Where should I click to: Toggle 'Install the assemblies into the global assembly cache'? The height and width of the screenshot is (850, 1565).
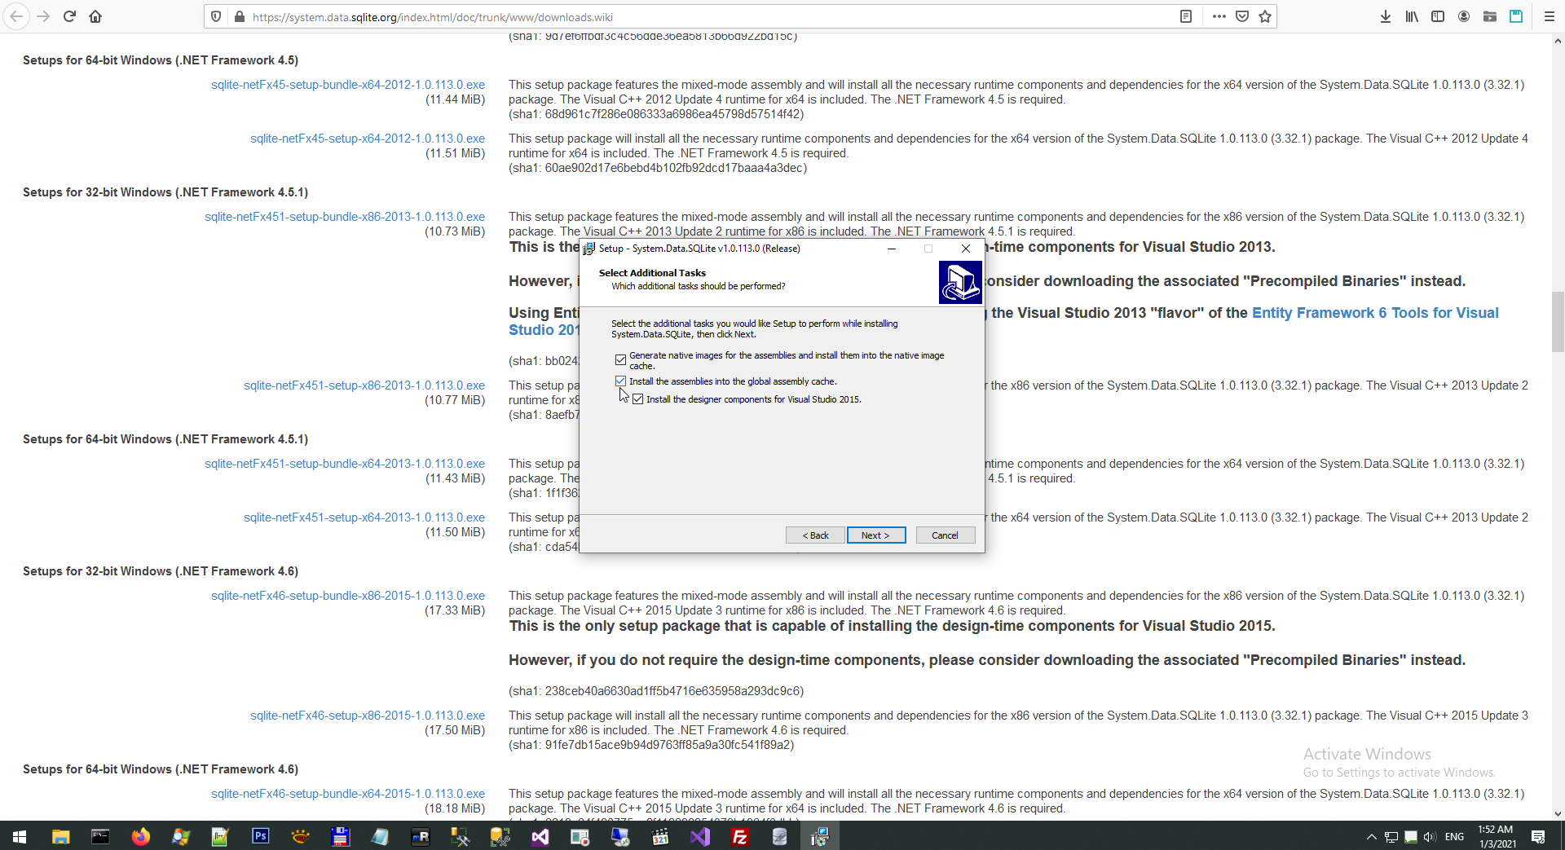point(620,381)
